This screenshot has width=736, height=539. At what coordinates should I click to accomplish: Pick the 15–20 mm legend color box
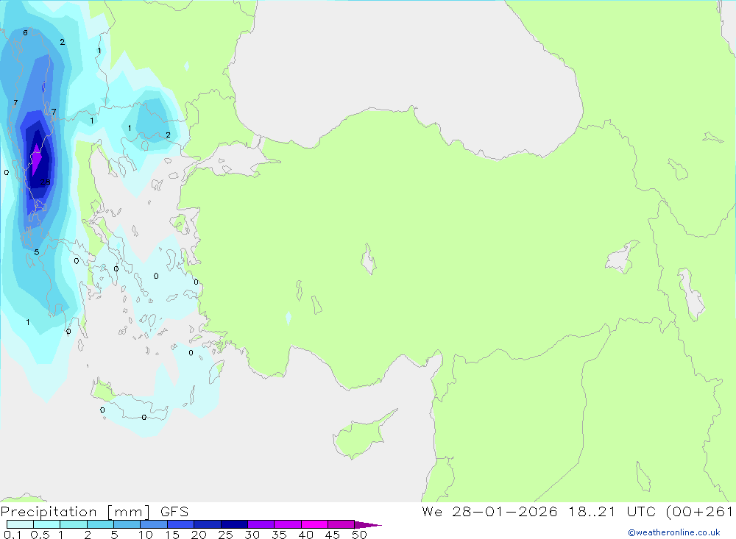coord(181,524)
